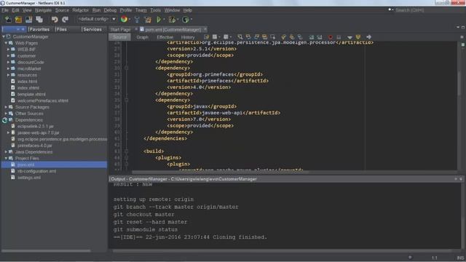Click the editor vertical scrollbar
466x262 pixels.
pyautogui.click(x=459, y=83)
